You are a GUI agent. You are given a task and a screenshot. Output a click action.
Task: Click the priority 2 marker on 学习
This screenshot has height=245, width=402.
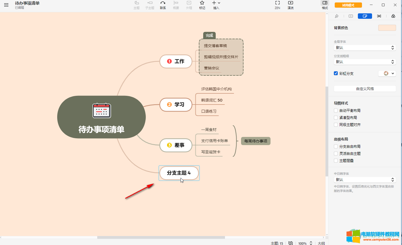click(169, 105)
